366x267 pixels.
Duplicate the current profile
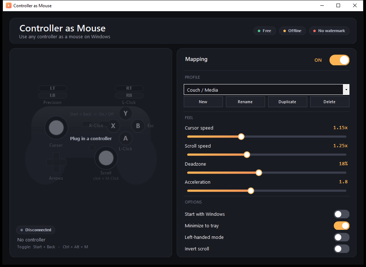pos(287,102)
